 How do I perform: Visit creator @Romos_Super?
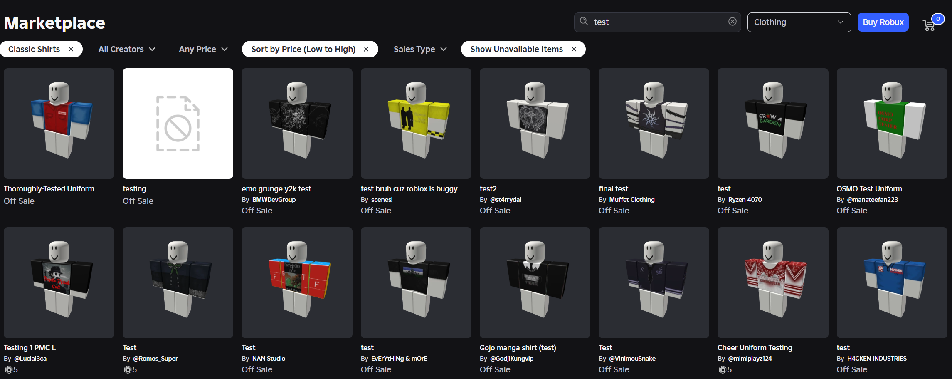coord(155,359)
